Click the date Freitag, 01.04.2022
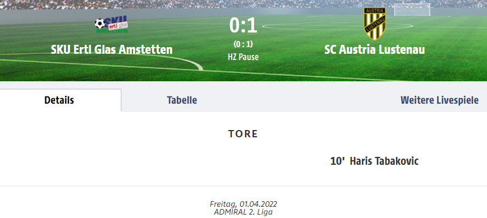 243,204
